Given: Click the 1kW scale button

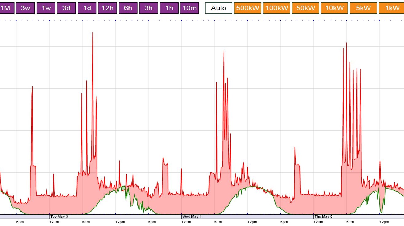Looking at the screenshot, I should coord(392,8).
